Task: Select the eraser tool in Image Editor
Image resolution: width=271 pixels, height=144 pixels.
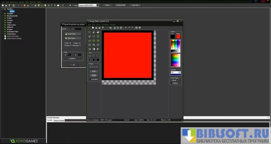Action: coord(98,32)
